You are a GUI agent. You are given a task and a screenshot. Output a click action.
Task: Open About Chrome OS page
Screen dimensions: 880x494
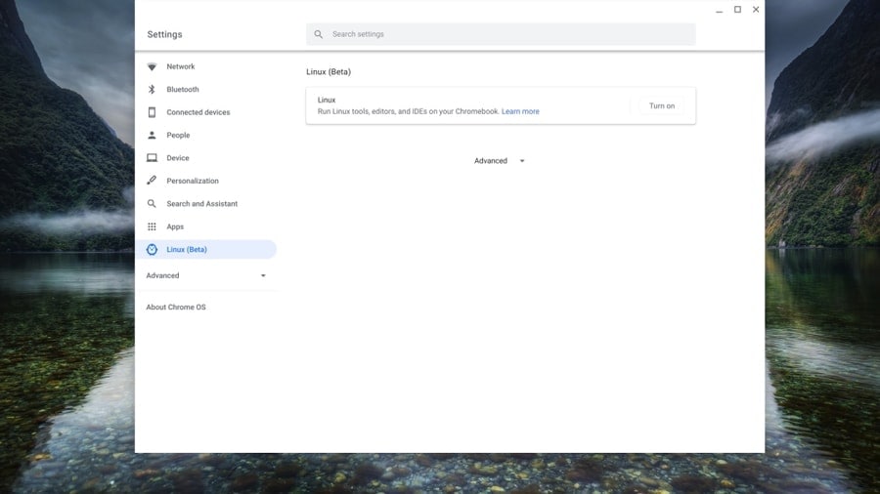(x=176, y=308)
